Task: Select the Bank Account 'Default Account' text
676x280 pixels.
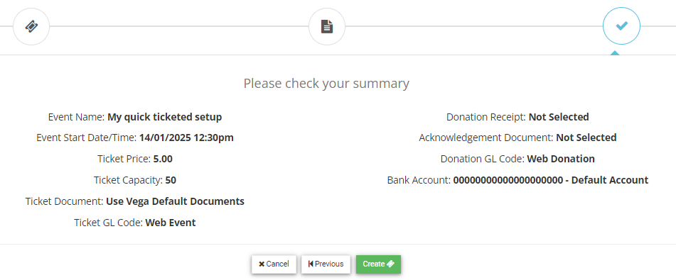Action: click(x=610, y=180)
